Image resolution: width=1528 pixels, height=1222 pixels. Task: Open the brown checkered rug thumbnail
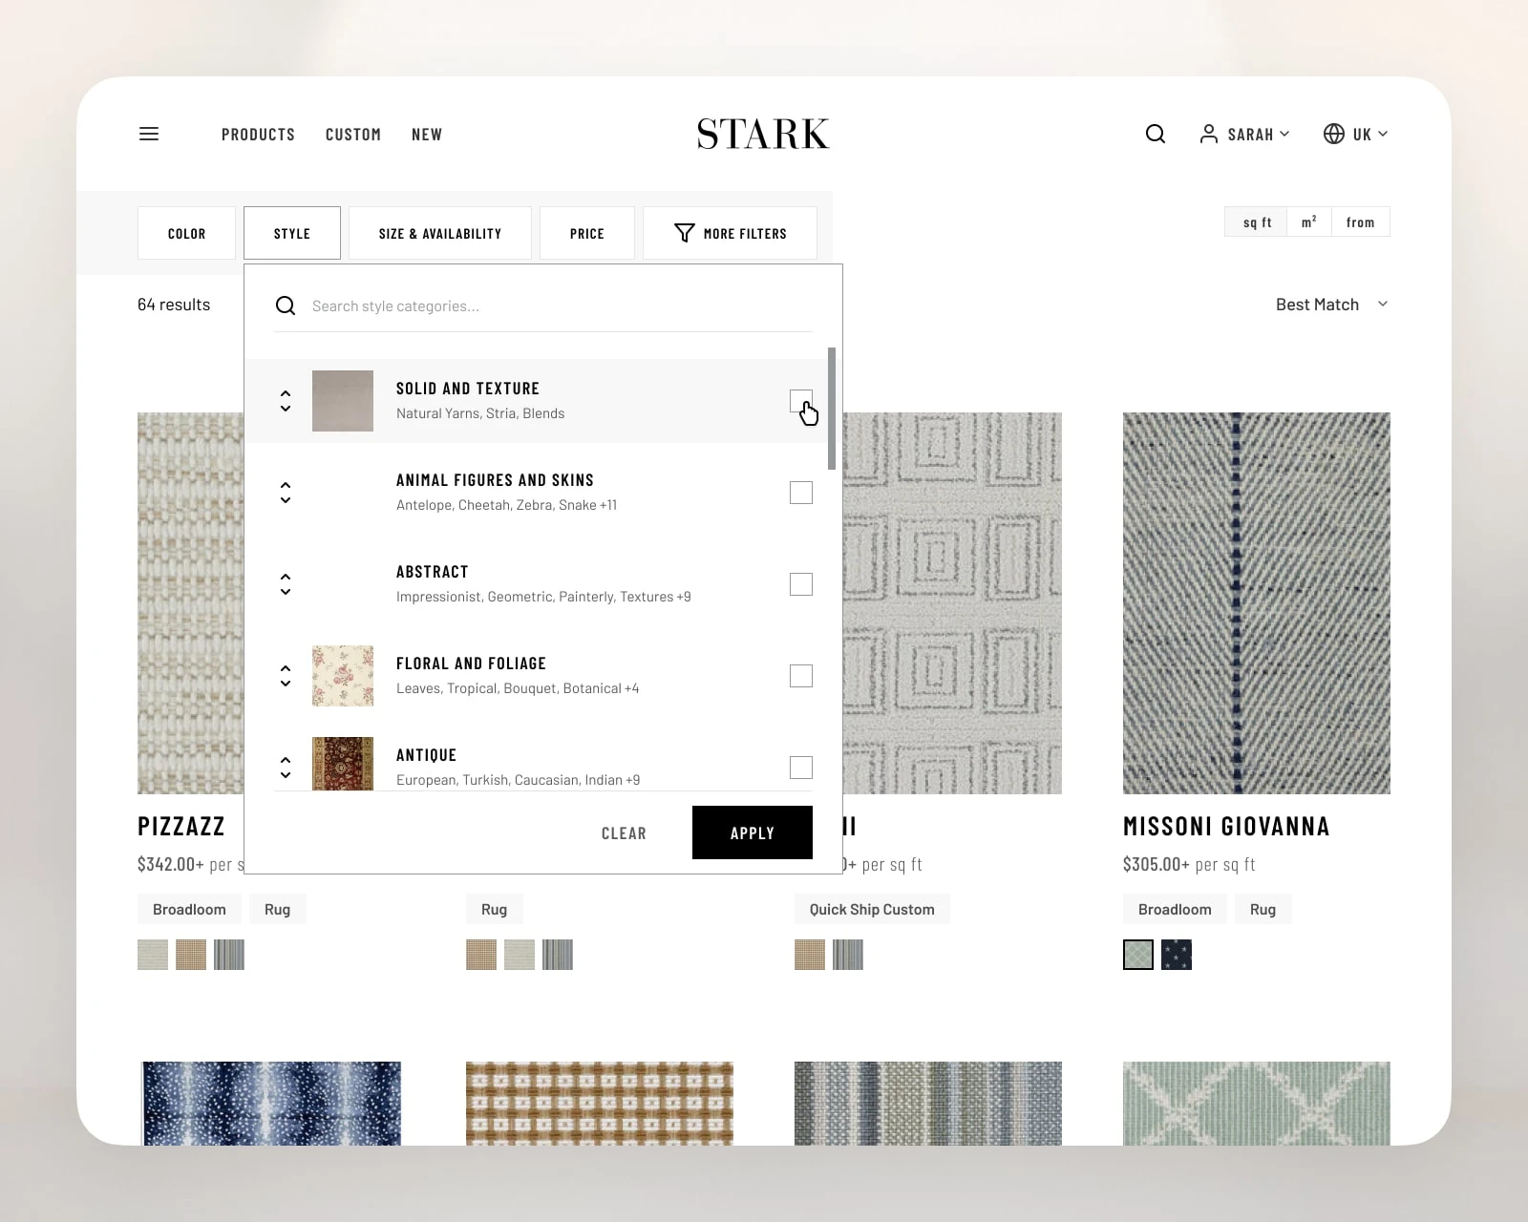pyautogui.click(x=600, y=1104)
